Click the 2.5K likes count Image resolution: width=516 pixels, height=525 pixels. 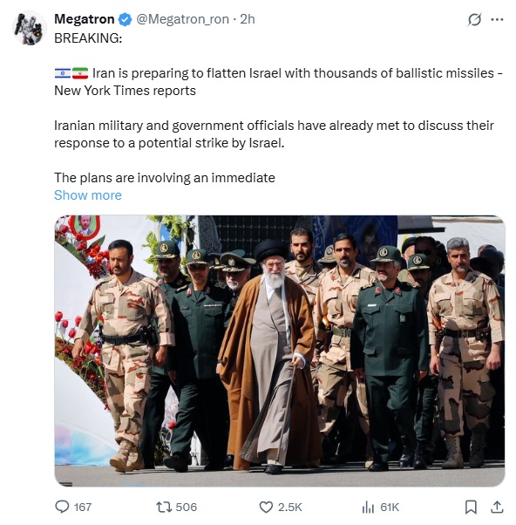tap(290, 508)
